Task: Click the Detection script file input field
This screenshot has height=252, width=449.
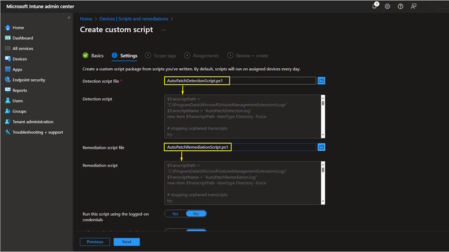Action: tap(240, 81)
